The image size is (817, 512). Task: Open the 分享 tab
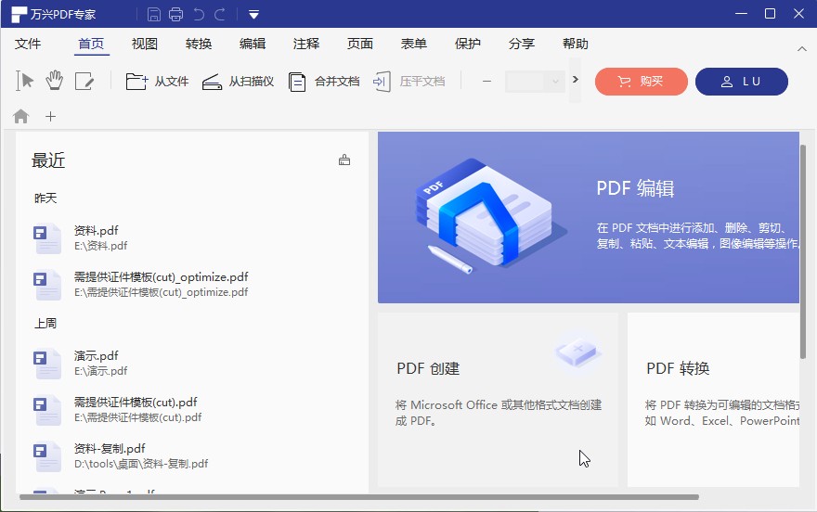(522, 44)
